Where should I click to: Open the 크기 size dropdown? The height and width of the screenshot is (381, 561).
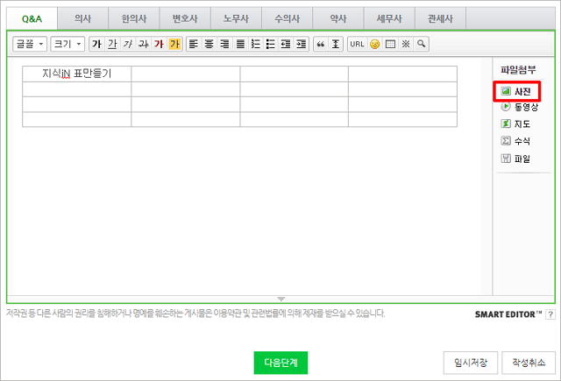tap(67, 44)
